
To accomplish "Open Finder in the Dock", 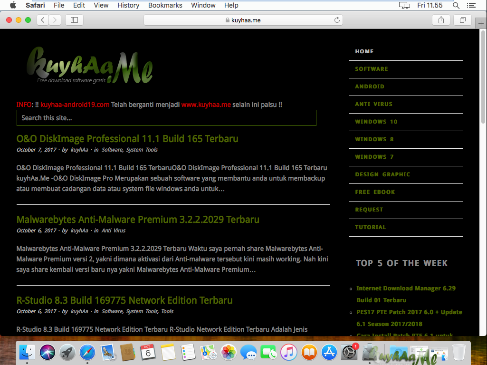I will point(27,352).
